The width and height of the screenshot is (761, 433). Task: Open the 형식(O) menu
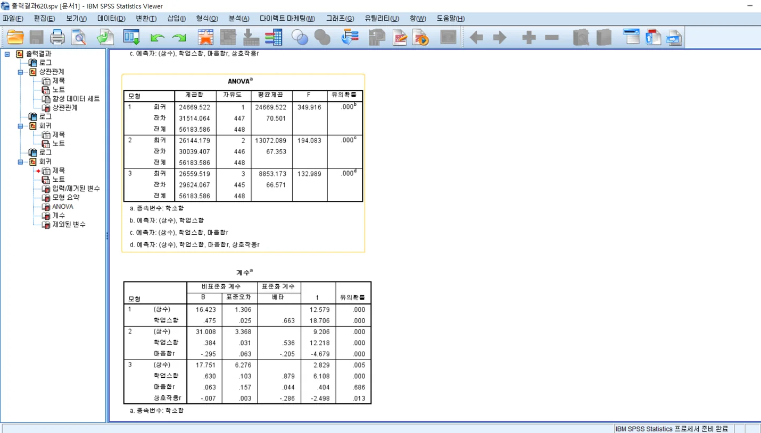point(207,19)
